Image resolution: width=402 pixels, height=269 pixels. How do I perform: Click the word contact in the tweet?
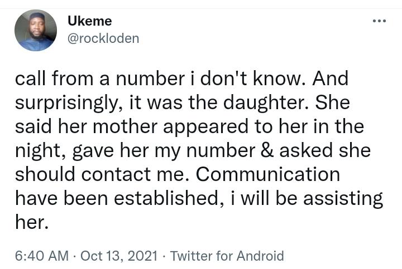click(116, 174)
